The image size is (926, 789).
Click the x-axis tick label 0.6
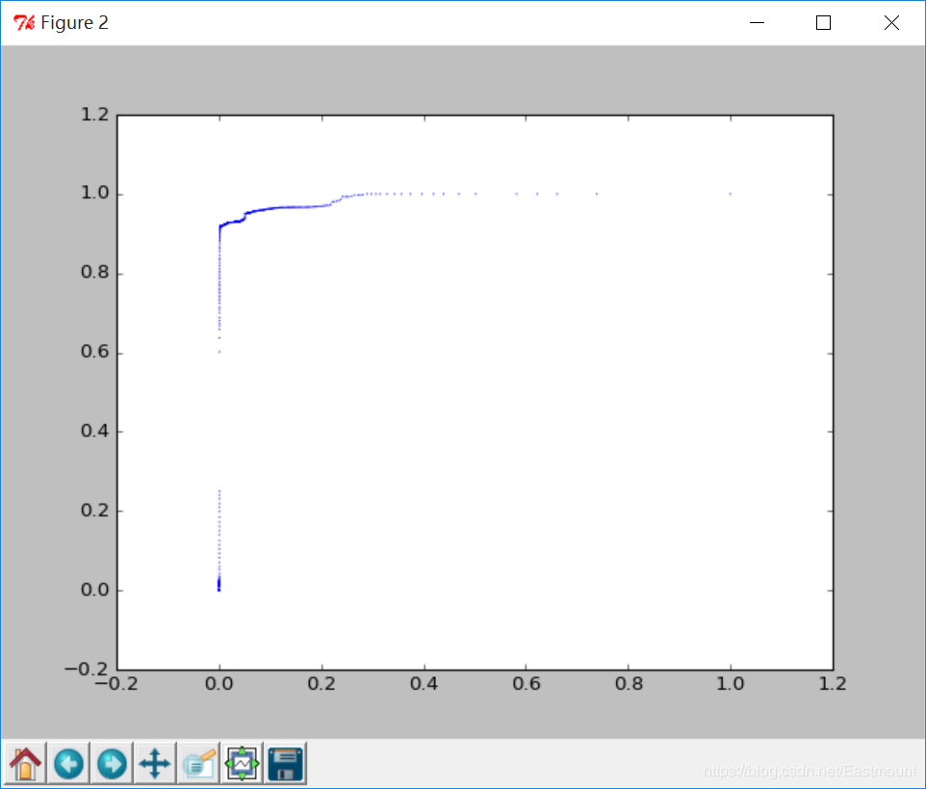527,684
